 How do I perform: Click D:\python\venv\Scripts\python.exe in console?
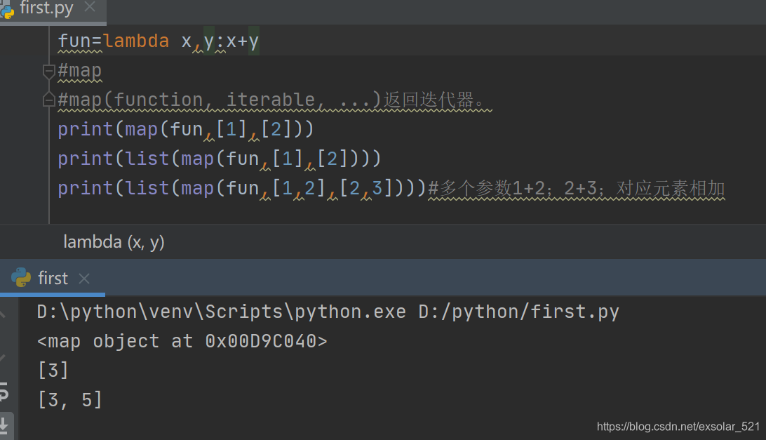point(221,312)
